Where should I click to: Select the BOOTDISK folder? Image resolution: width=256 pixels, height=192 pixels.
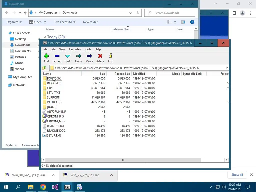[54, 78]
